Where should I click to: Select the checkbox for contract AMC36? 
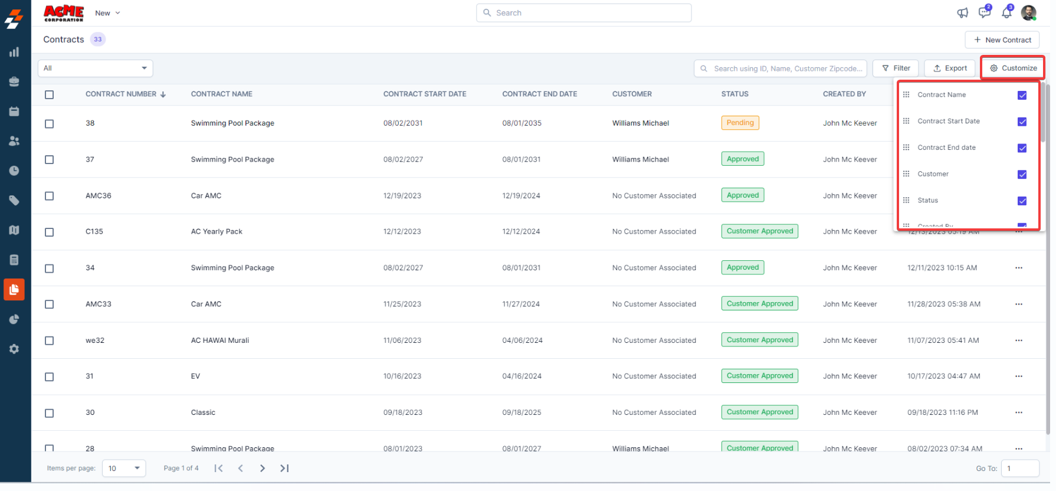coord(50,196)
